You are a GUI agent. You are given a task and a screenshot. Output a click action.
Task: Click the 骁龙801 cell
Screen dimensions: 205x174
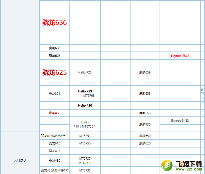54,93
